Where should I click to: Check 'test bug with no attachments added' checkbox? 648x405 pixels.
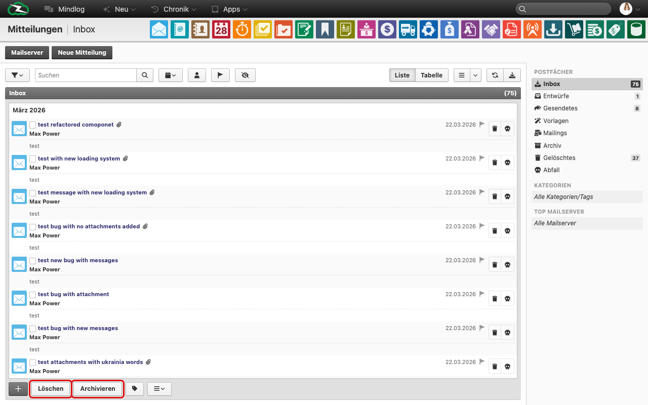(x=33, y=227)
